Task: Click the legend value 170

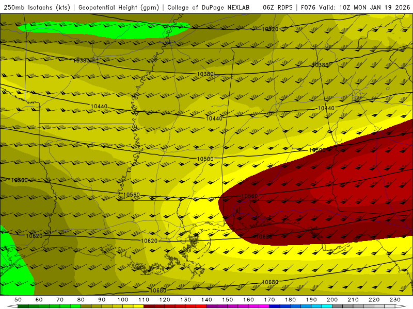Action: [269, 300]
